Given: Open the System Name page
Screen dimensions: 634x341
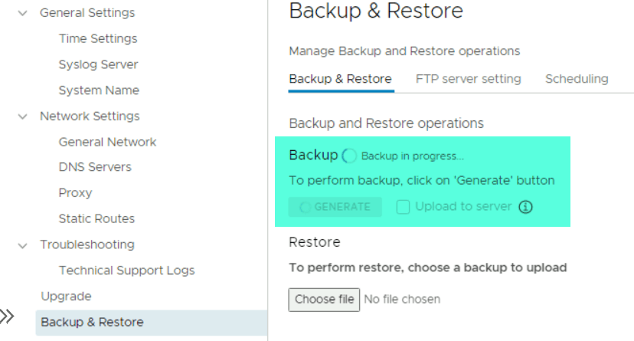Looking at the screenshot, I should tap(99, 90).
